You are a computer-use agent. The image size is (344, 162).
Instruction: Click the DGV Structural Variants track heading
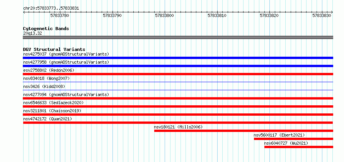coord(54,49)
